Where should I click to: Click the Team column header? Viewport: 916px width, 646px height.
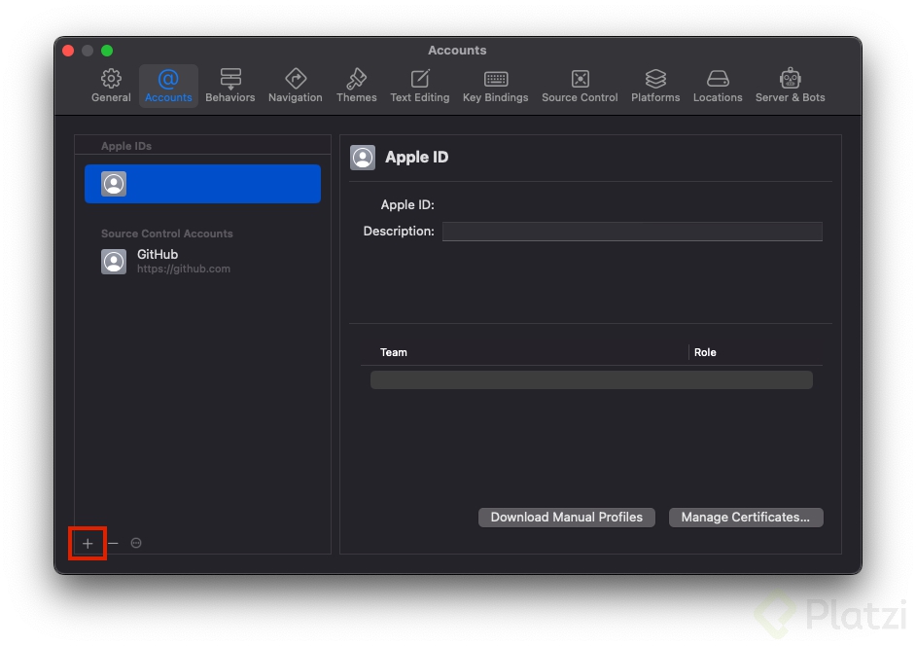pos(394,352)
